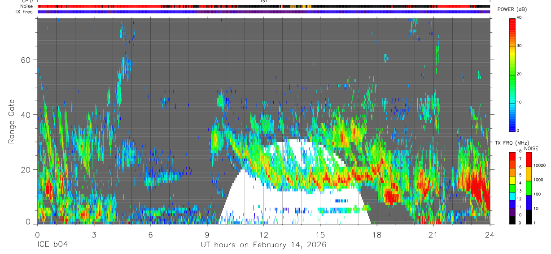Click the 9 MHz label on TX FRQ scale
The height and width of the screenshot is (254, 551).
519,223
